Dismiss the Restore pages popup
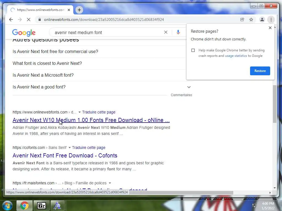The width and height of the screenshot is (282, 211). coord(270,28)
